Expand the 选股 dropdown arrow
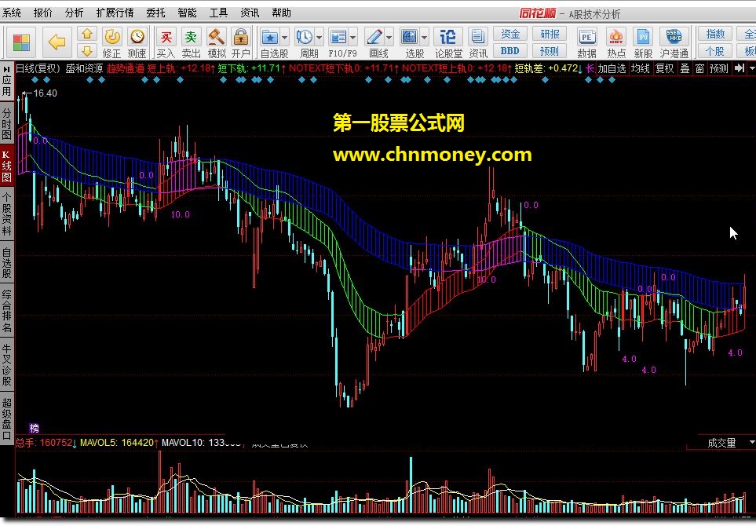 pos(424,37)
